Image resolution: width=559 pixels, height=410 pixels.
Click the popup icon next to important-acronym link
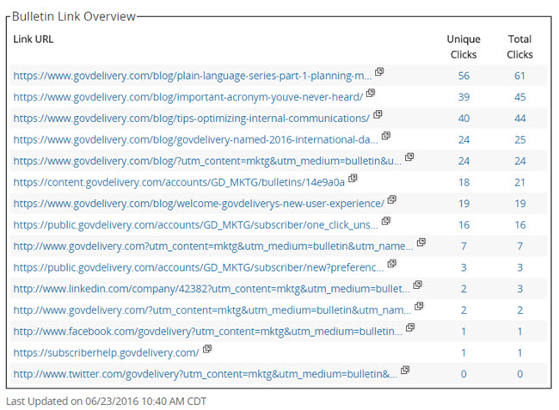point(371,93)
